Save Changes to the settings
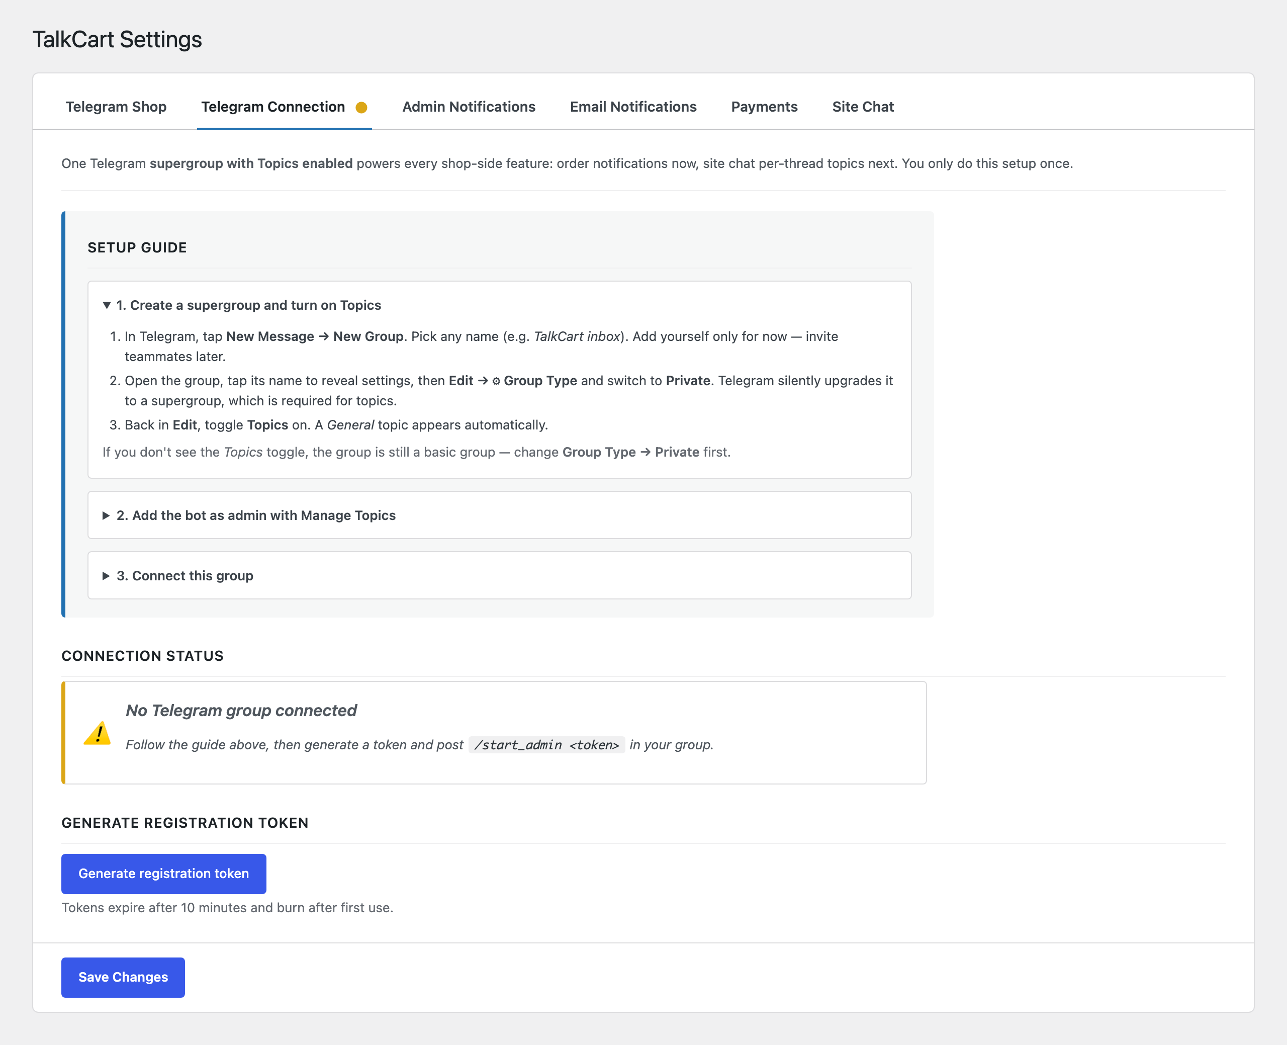 pos(123,977)
